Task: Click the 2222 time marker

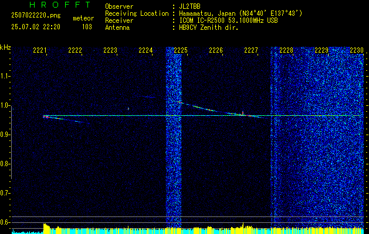Action: point(75,50)
